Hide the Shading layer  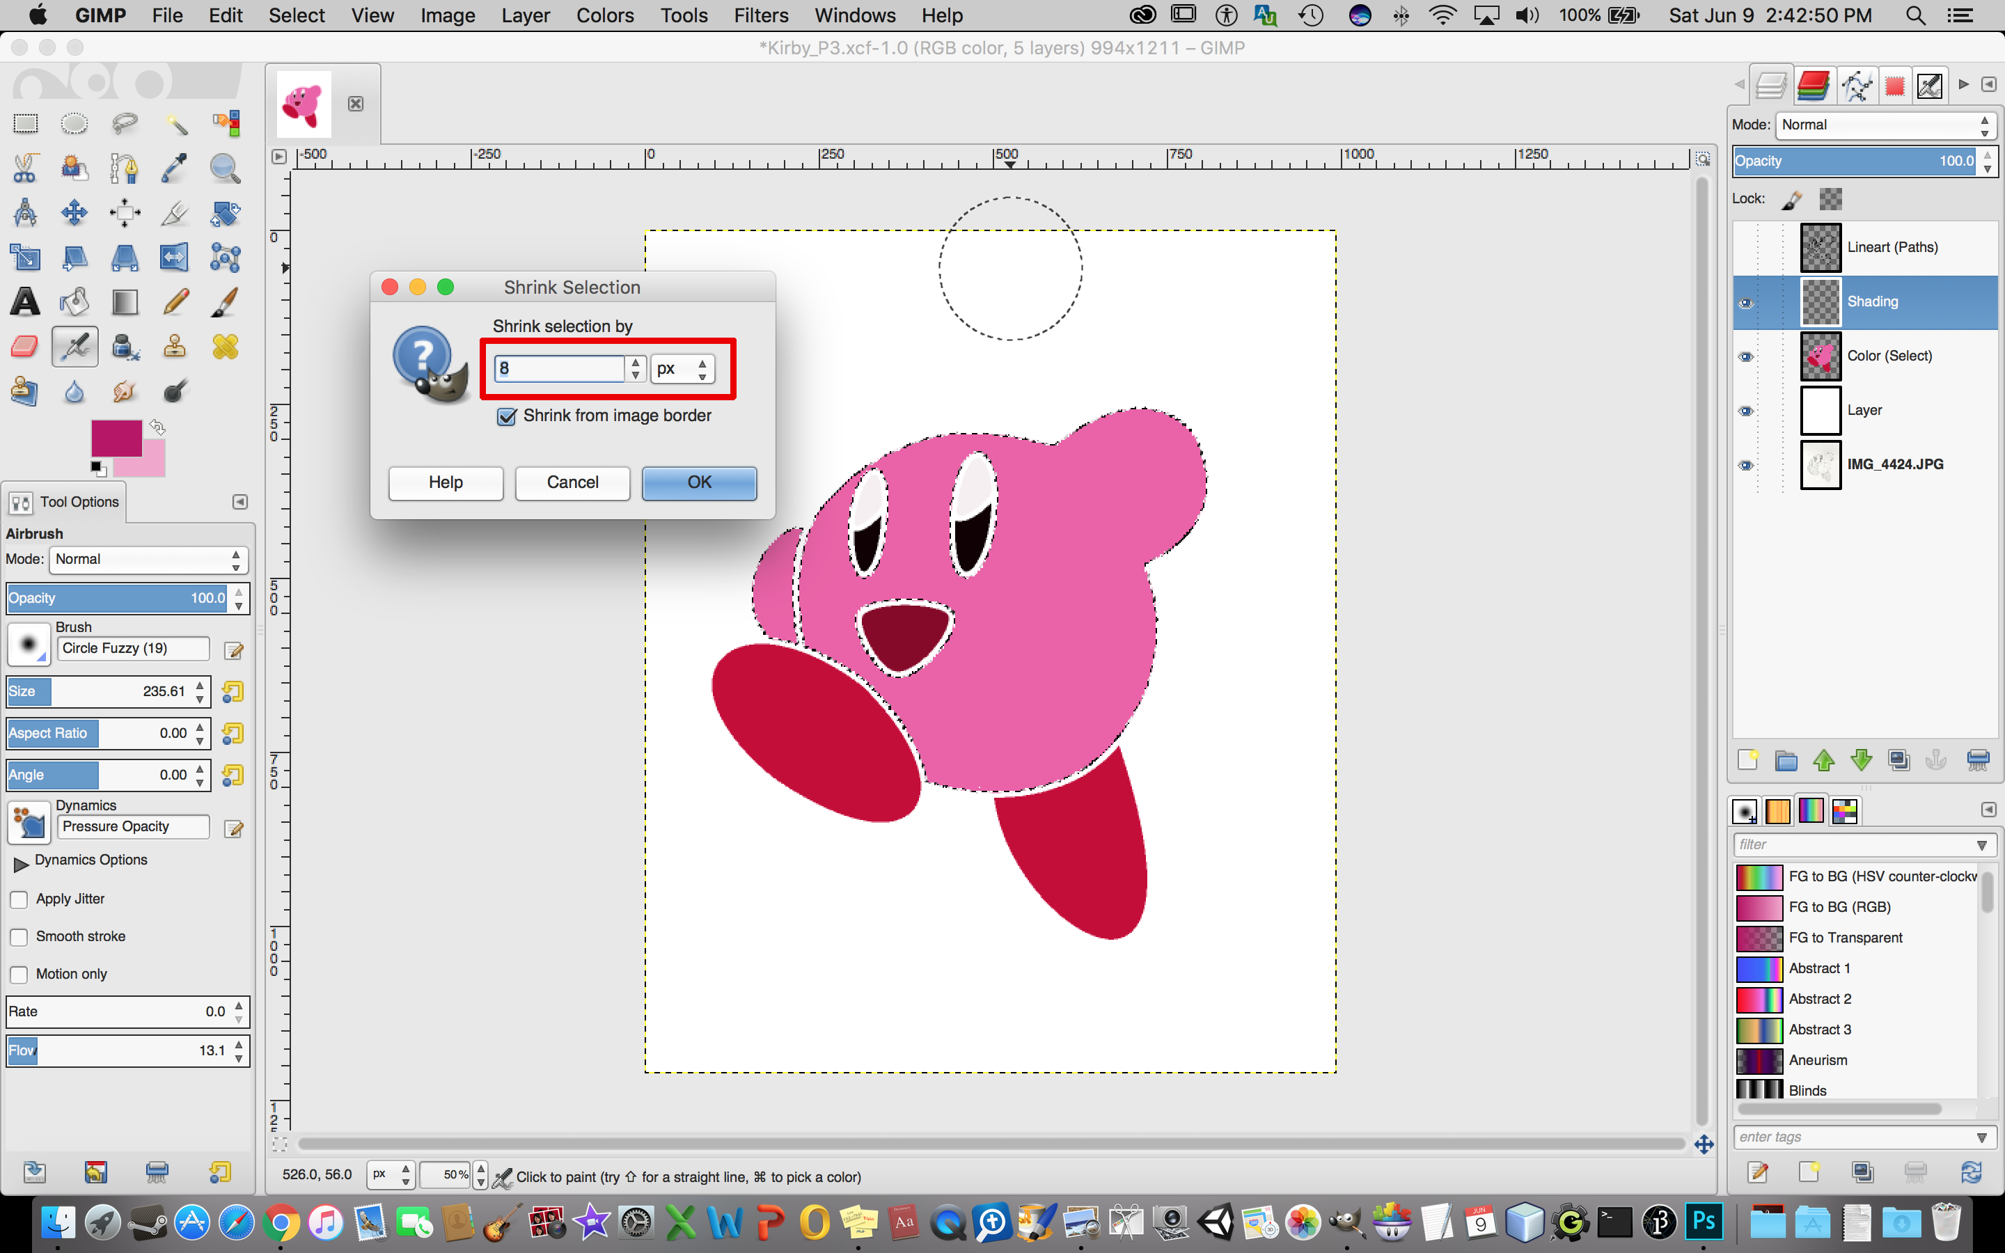(1746, 303)
